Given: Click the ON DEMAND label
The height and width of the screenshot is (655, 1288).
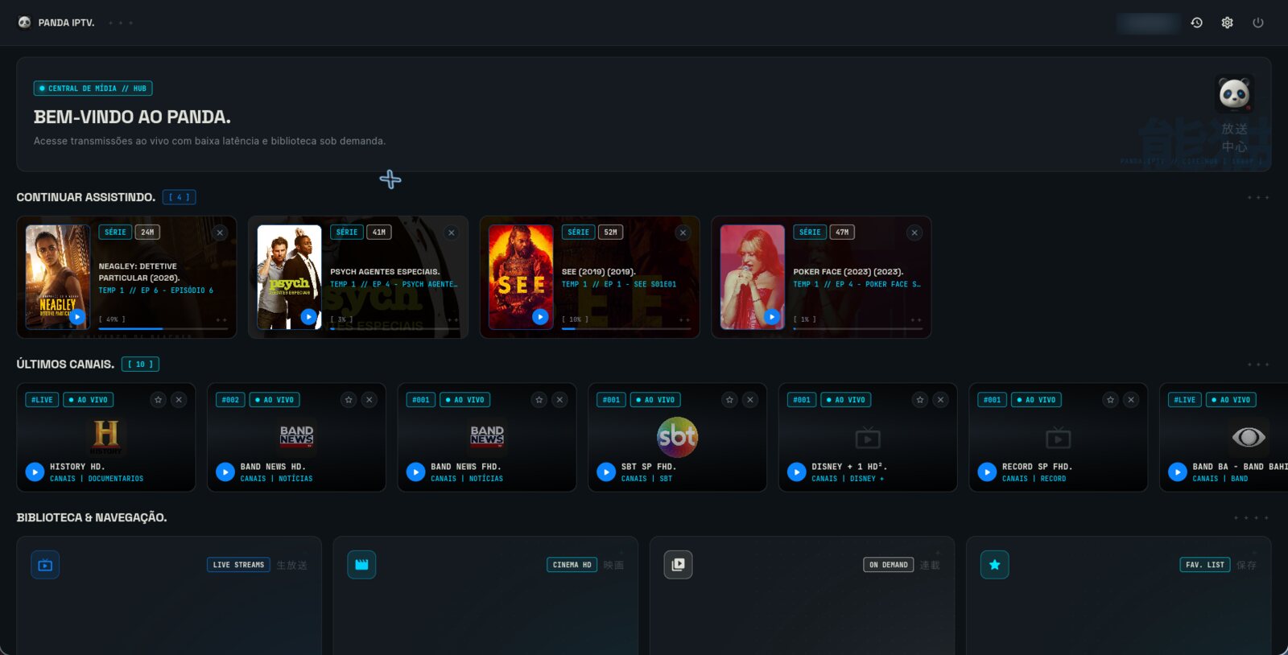Looking at the screenshot, I should [889, 565].
